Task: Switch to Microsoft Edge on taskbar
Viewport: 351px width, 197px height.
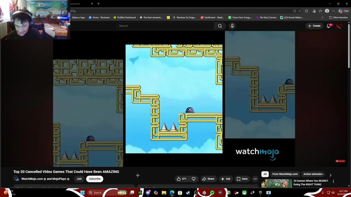Action: (172, 193)
